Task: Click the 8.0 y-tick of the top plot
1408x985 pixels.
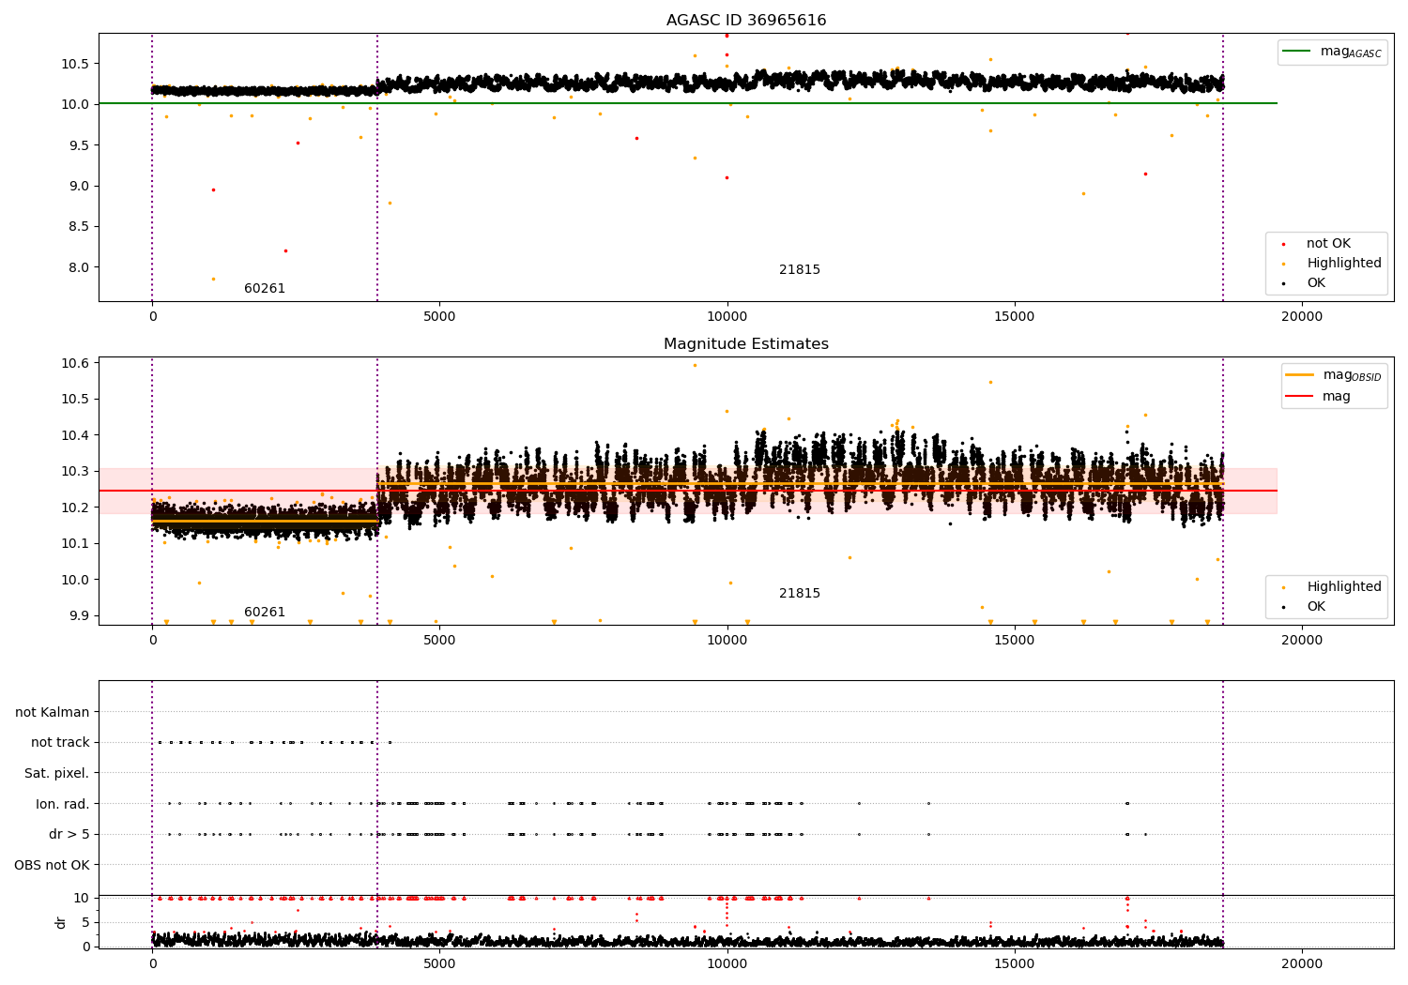Action: tap(79, 267)
